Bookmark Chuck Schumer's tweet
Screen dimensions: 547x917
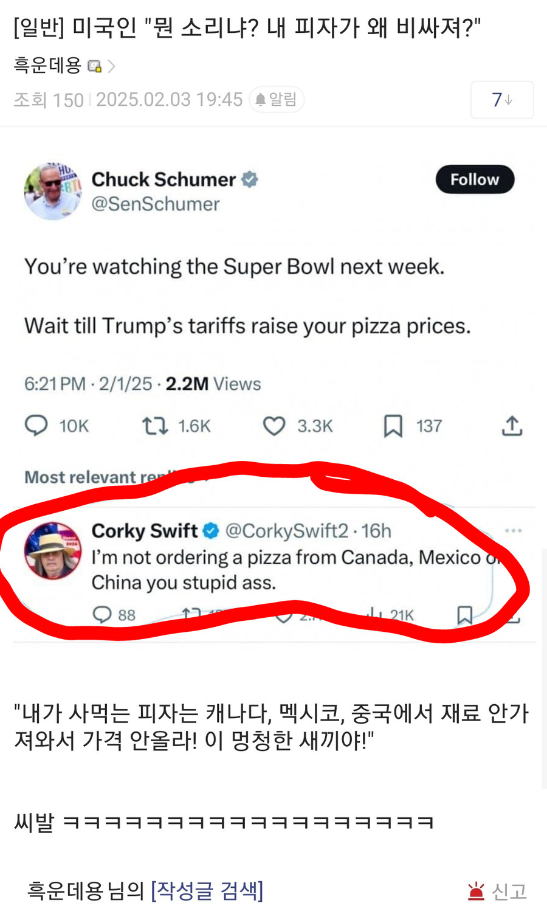[394, 426]
